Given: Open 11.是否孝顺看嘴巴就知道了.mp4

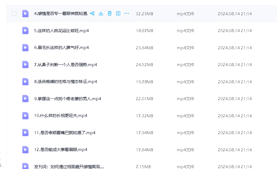Looking at the screenshot, I should point(65,133).
